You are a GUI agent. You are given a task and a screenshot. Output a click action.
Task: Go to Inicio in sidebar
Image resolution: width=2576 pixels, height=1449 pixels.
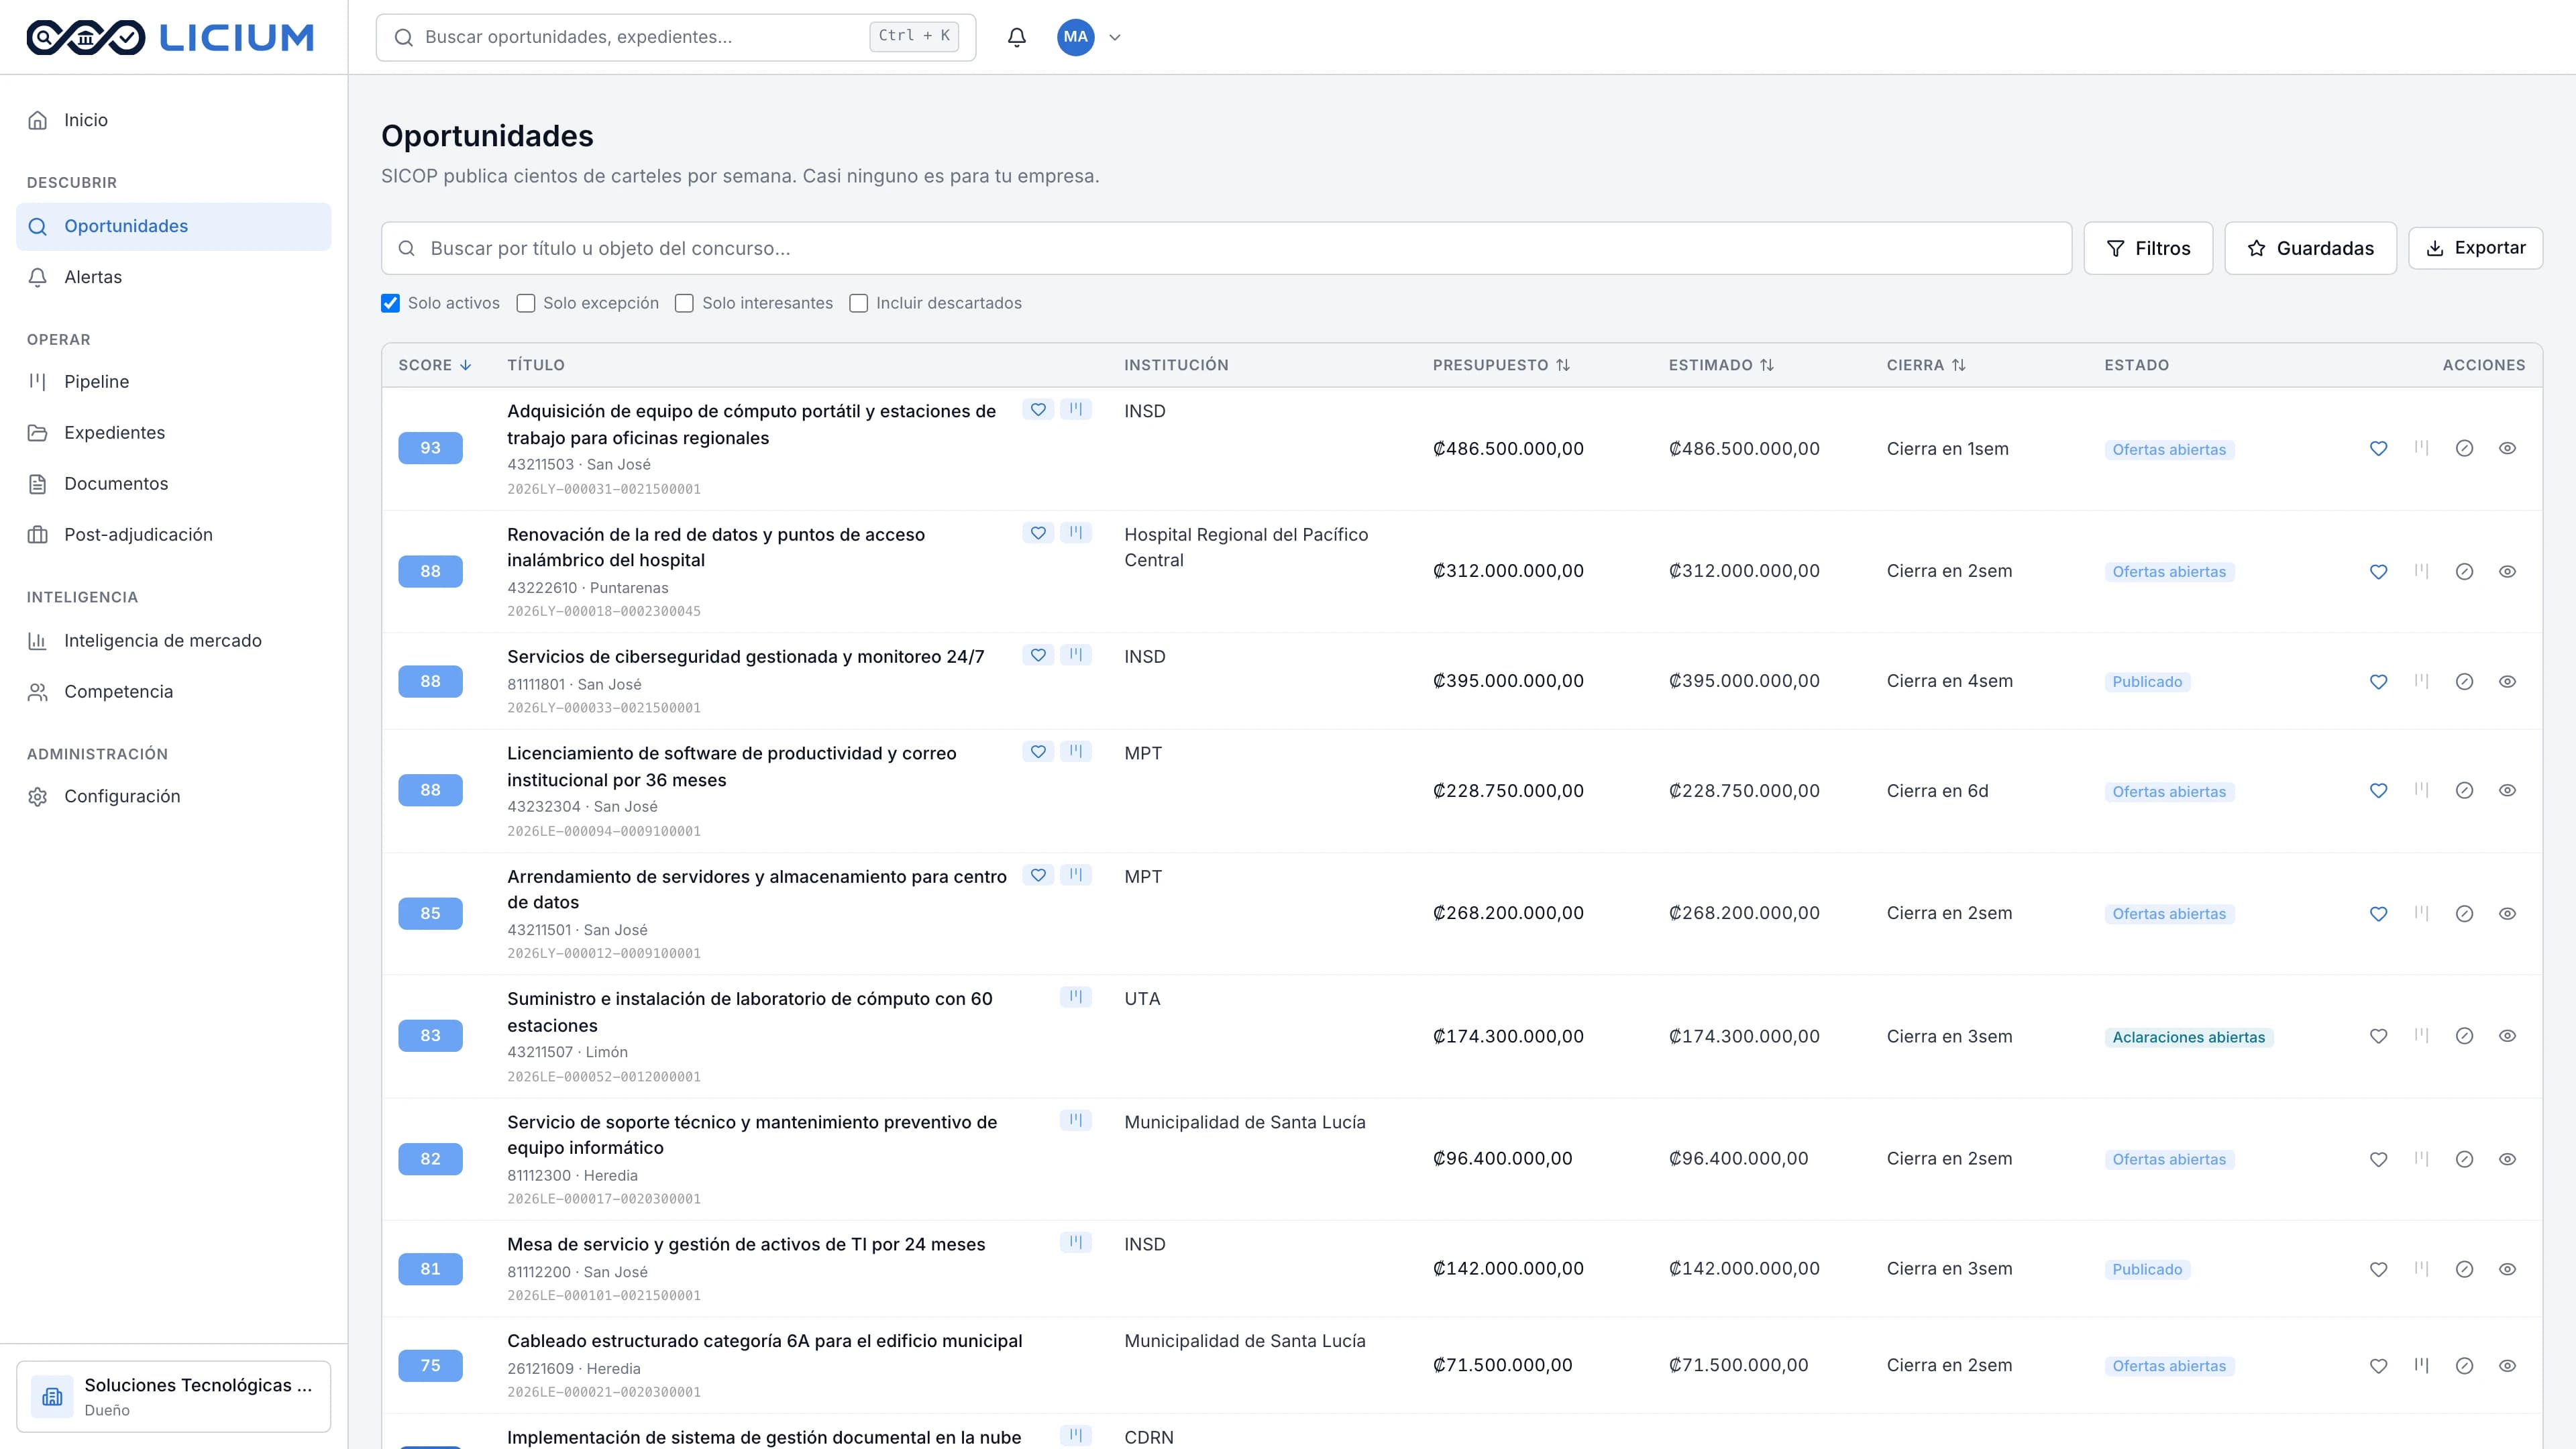(x=173, y=120)
